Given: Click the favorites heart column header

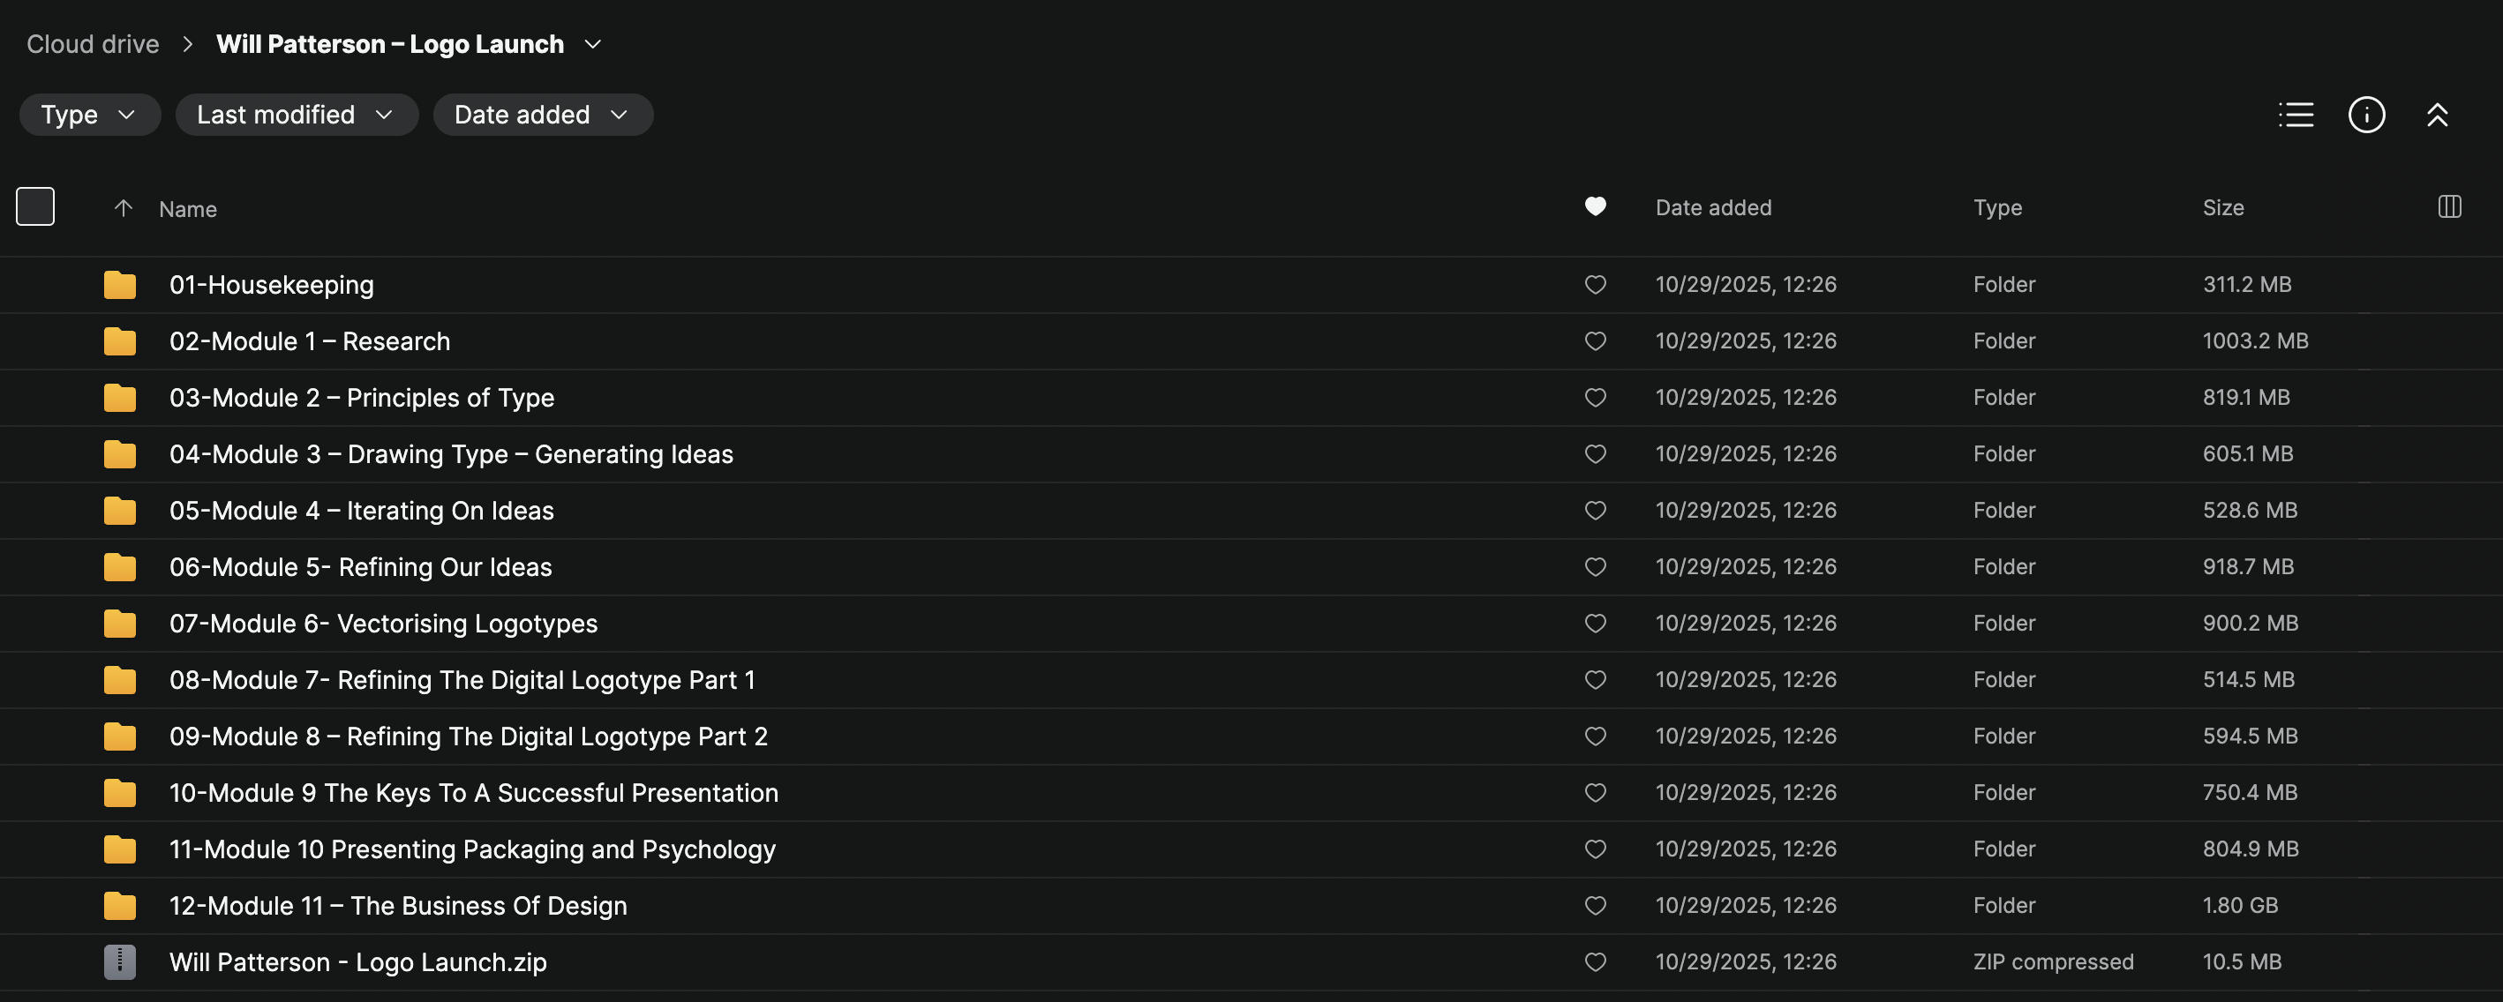Looking at the screenshot, I should [x=1595, y=206].
